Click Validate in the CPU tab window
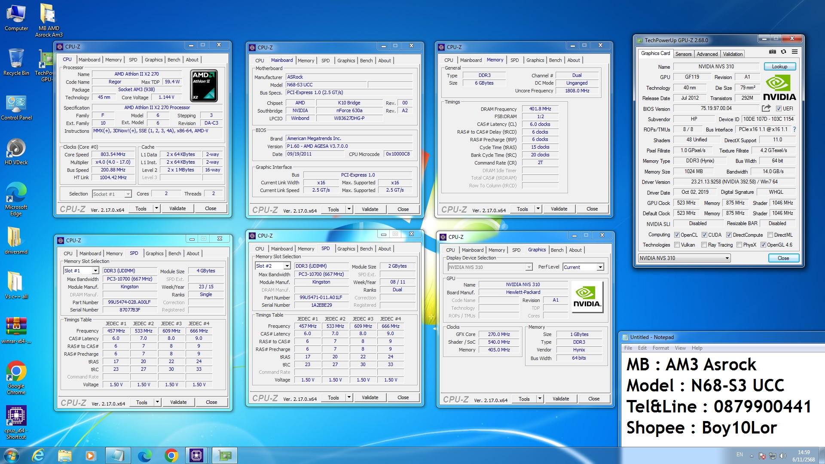The image size is (825, 464). point(177,208)
